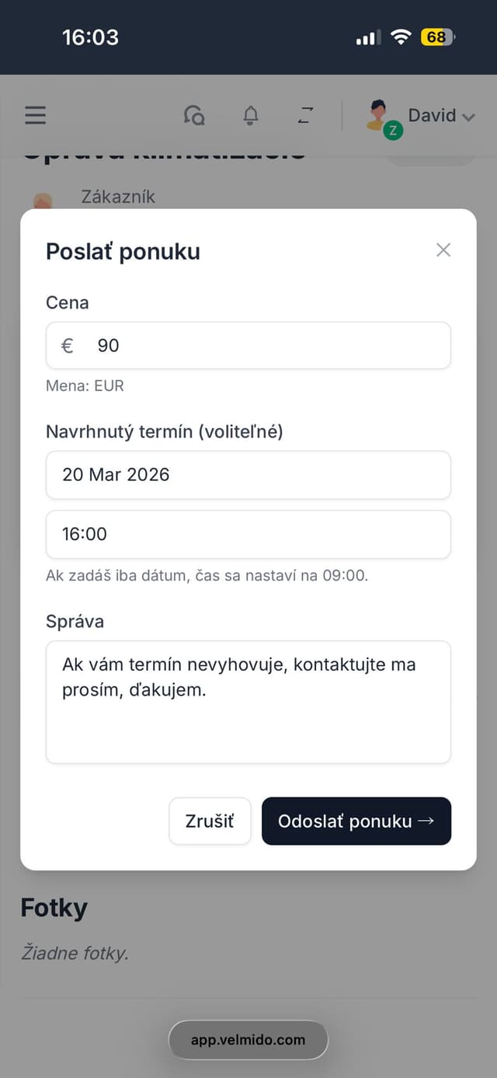This screenshot has height=1078, width=497.
Task: Close the Poslať ponuku dialog
Action: (443, 250)
